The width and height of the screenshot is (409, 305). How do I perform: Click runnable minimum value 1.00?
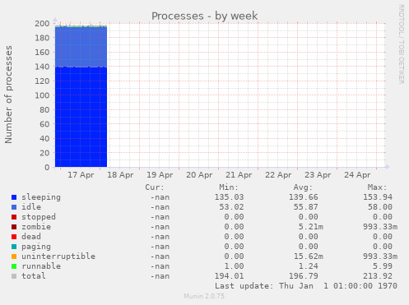[x=234, y=266]
